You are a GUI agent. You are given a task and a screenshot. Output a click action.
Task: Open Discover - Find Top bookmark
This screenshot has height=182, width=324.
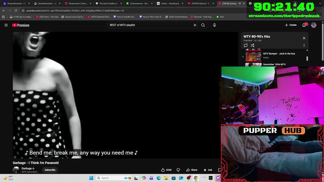point(202,17)
